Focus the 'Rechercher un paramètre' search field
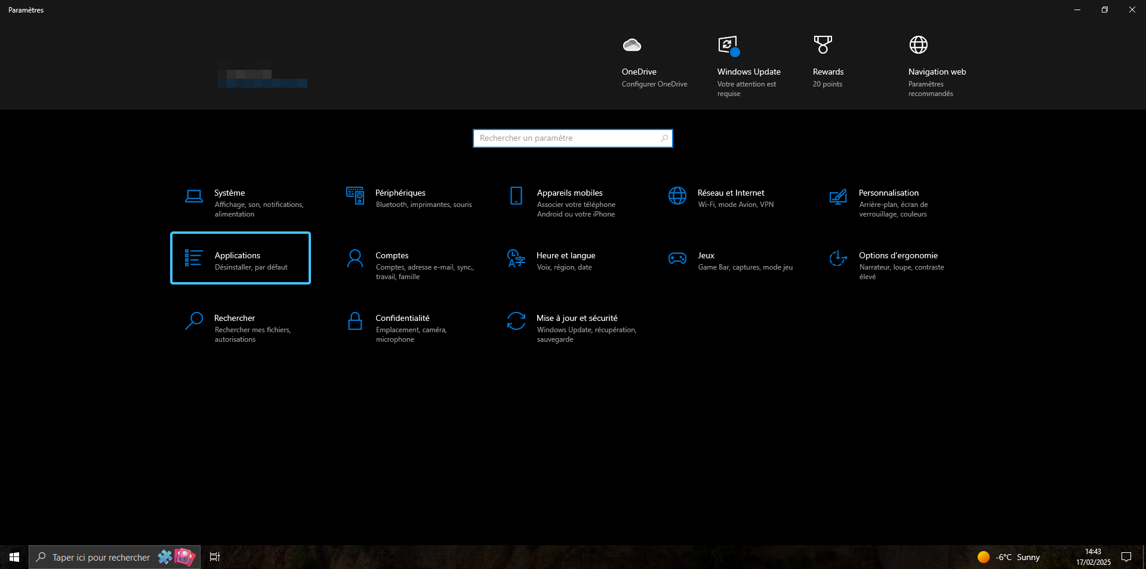This screenshot has width=1146, height=569. pyautogui.click(x=573, y=138)
